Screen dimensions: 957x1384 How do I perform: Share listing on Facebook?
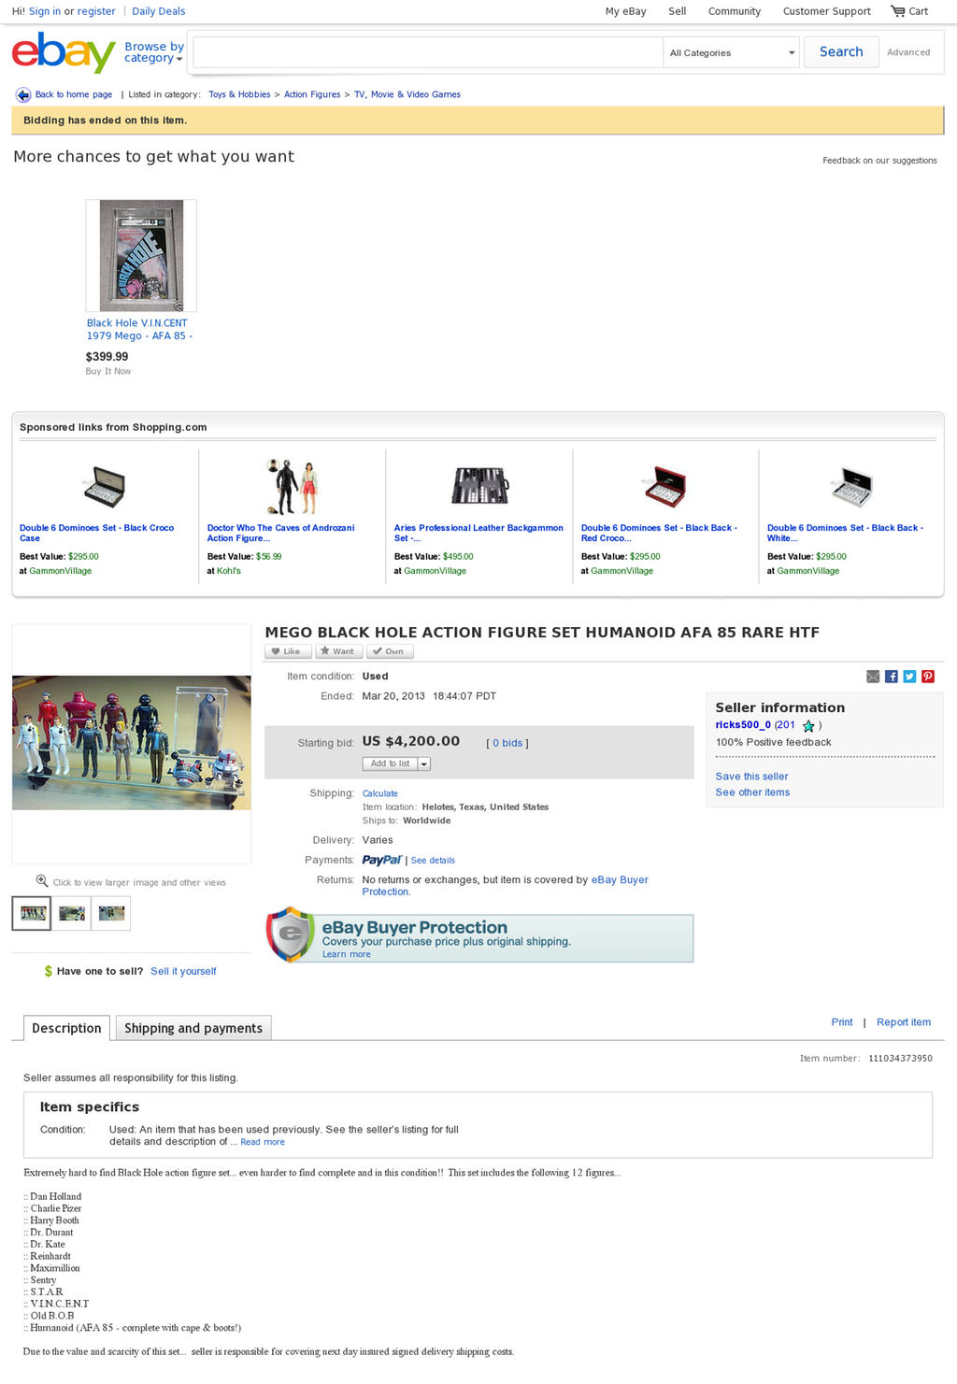coord(892,677)
